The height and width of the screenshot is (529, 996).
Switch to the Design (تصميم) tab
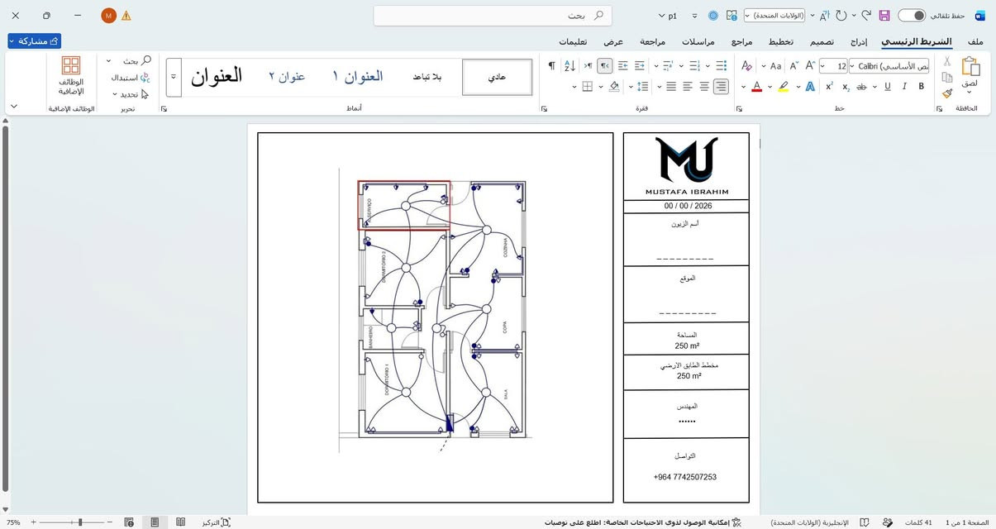pos(822,41)
